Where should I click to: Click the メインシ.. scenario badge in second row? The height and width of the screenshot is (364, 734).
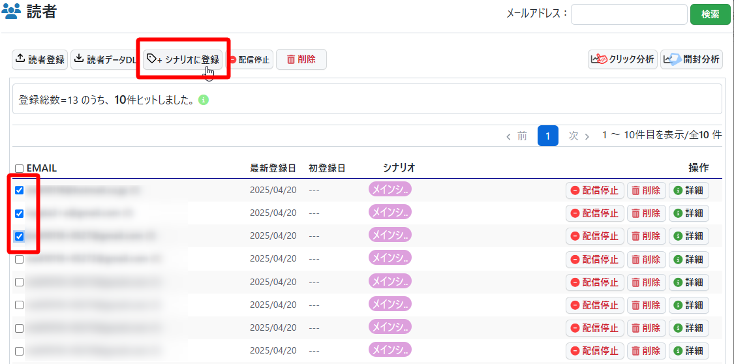[390, 212]
